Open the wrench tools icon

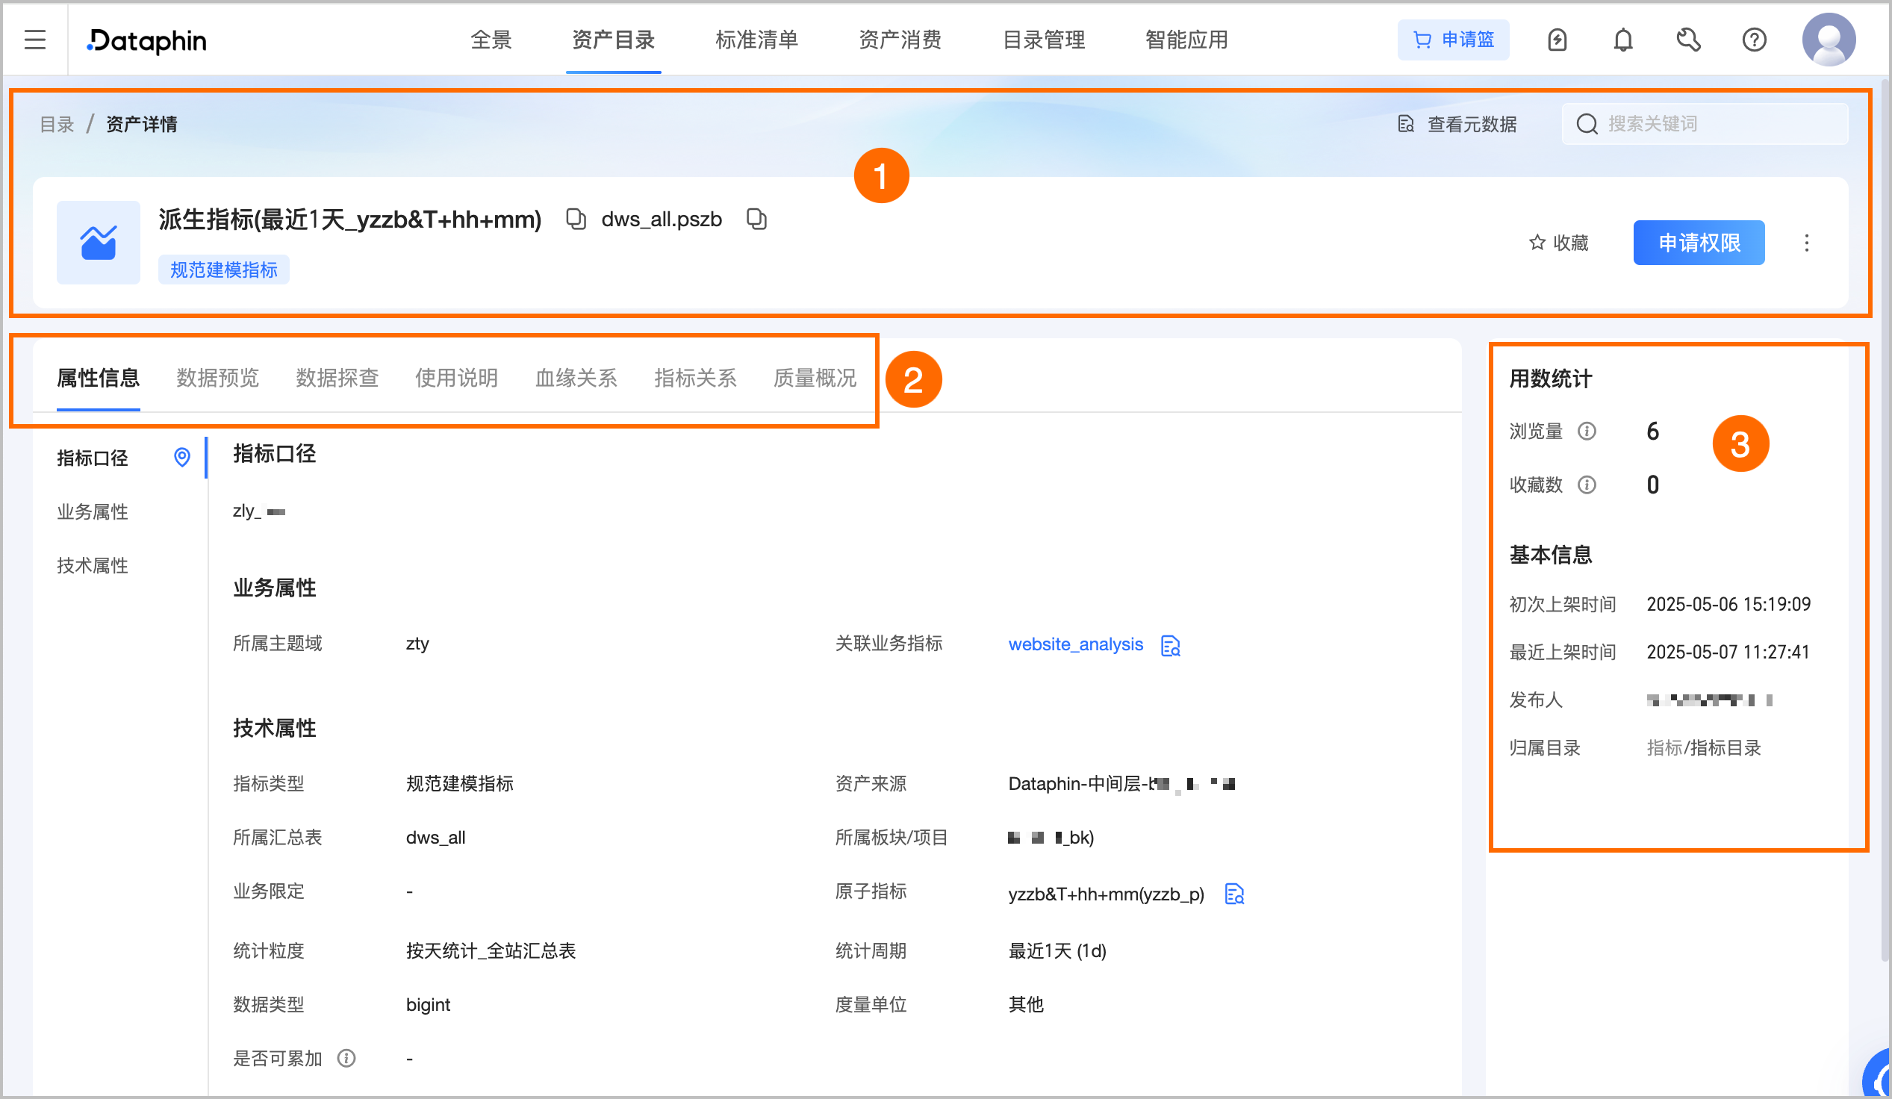click(1687, 40)
